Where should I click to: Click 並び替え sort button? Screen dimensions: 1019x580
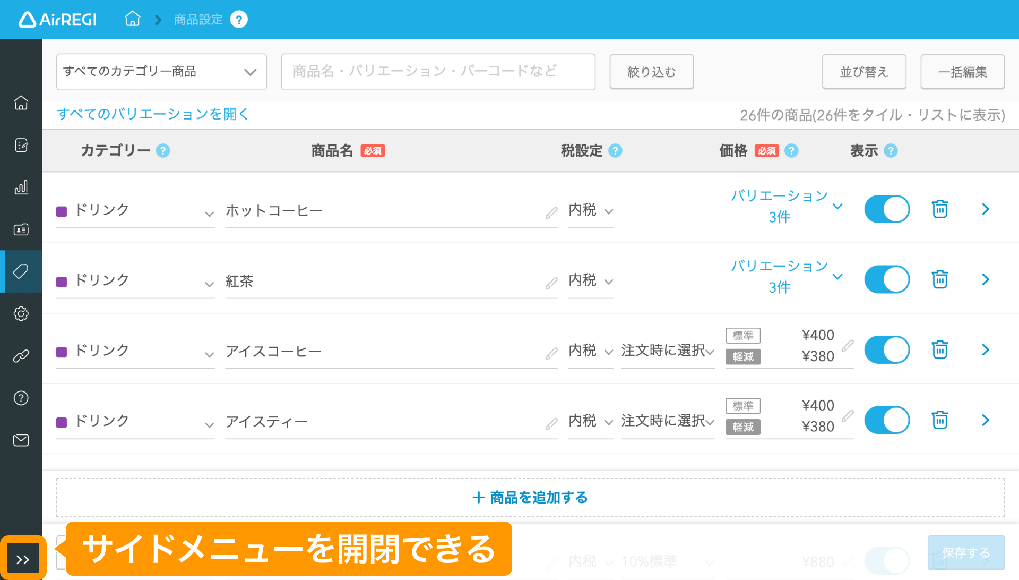coord(864,72)
